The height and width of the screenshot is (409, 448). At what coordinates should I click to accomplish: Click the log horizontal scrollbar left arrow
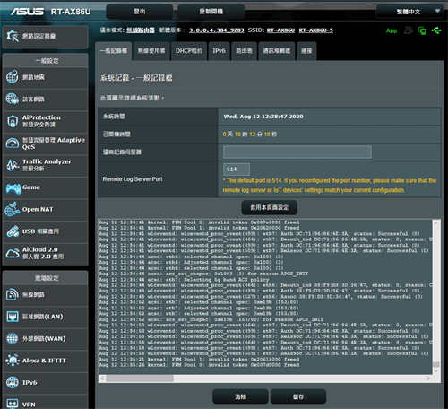(102, 379)
